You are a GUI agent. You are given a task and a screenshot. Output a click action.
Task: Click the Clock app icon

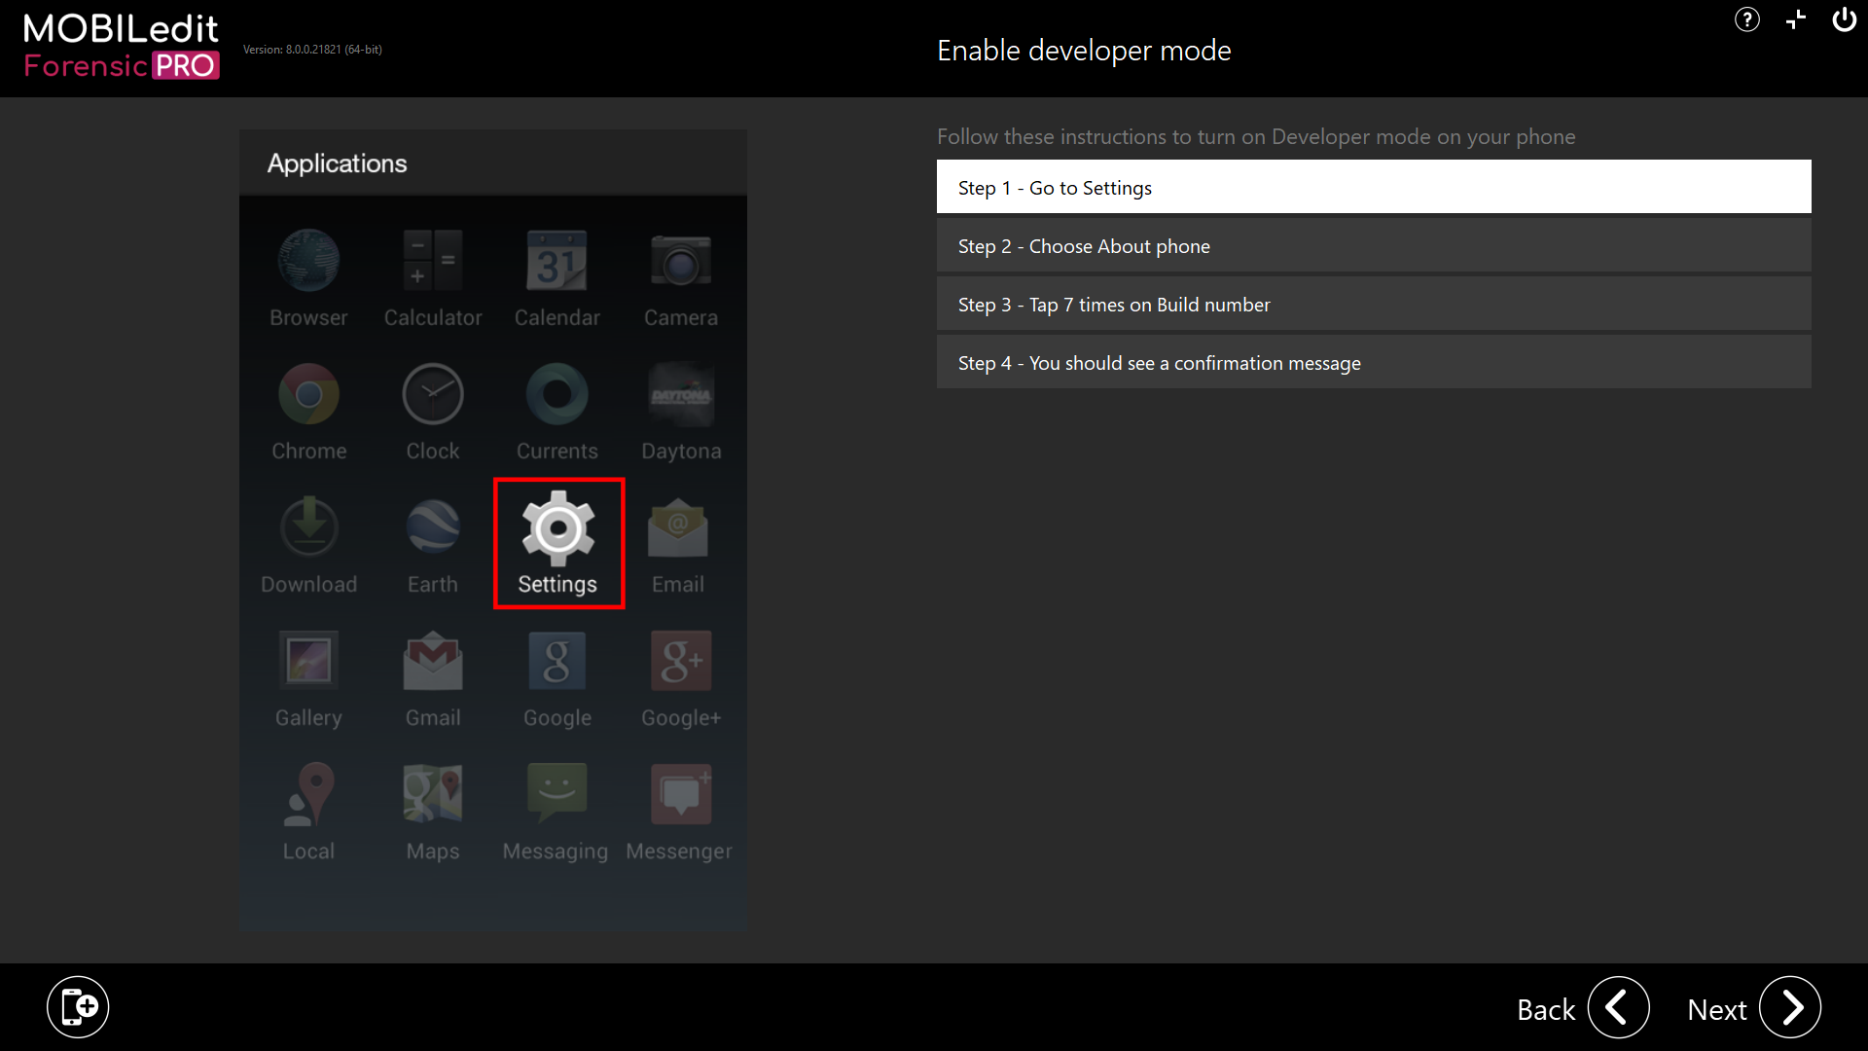(433, 394)
